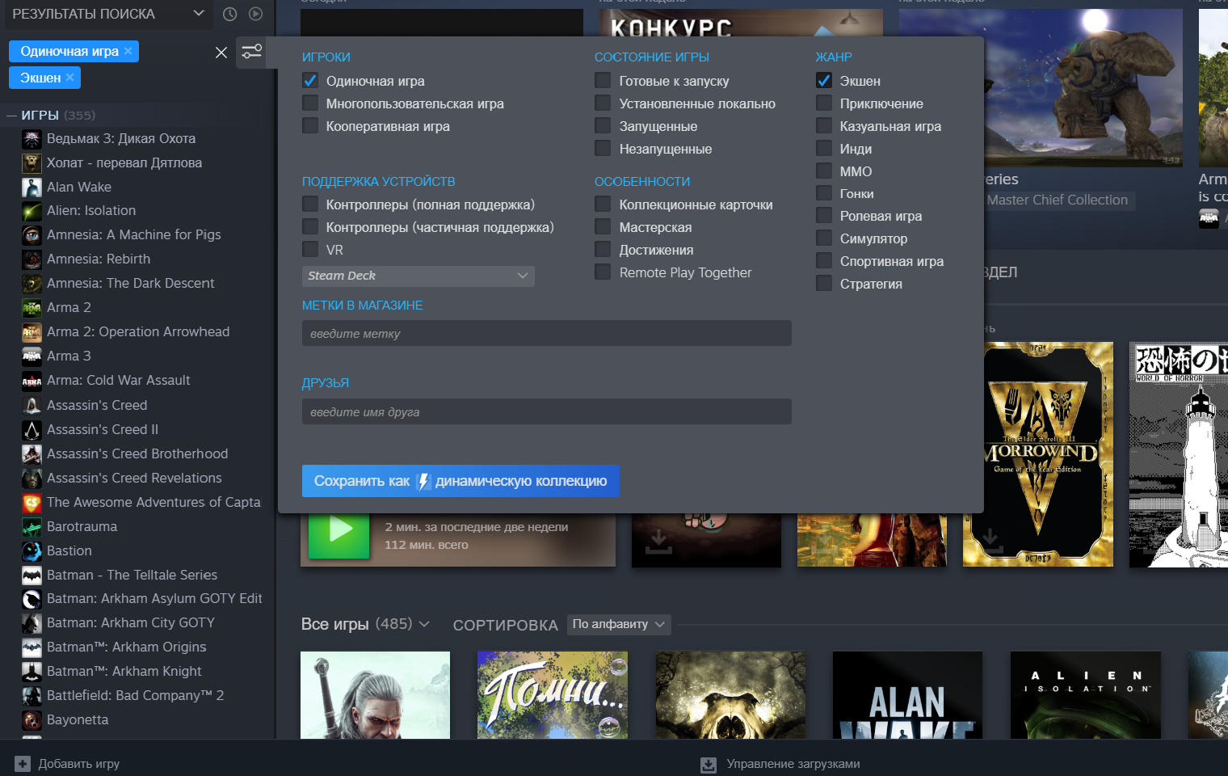Click the Ведьмак 3 game icon
Viewport: 1228px width, 776px height.
(x=32, y=139)
